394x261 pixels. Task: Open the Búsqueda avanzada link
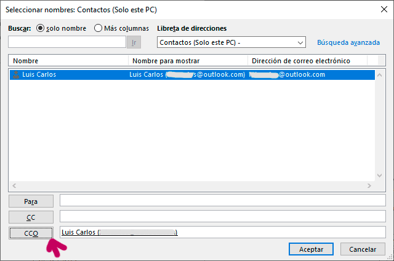point(348,42)
